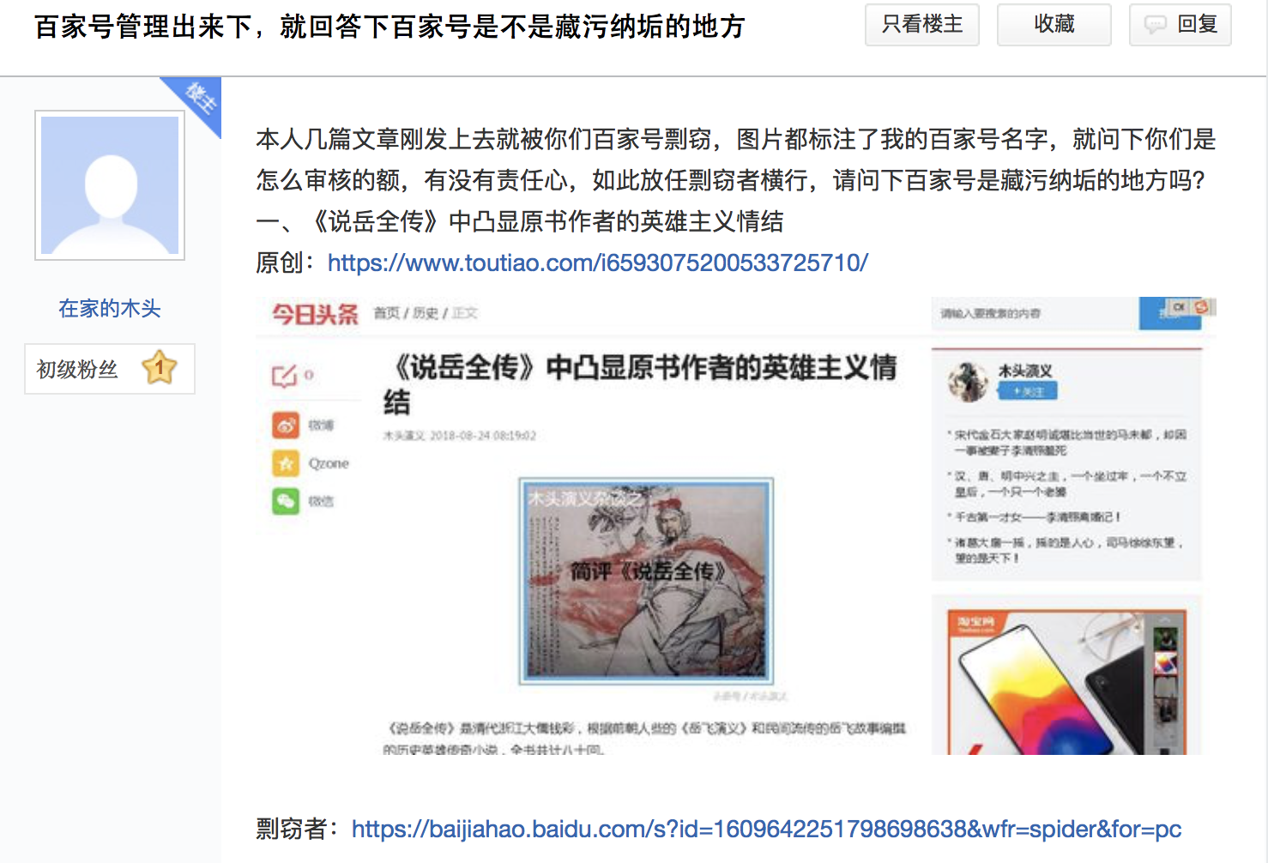This screenshot has height=863, width=1268.
Task: Click the speech bubble icon in 回复
Action: tap(1156, 25)
